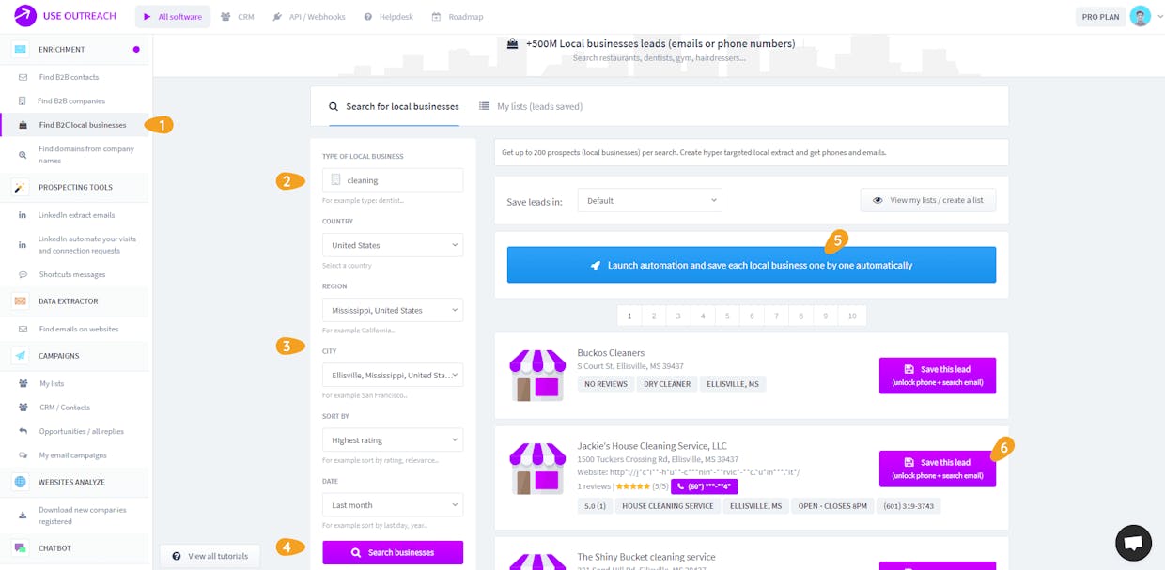1165x570 pixels.
Task: Open LinkedIn extract emails tool
Action: 75,215
